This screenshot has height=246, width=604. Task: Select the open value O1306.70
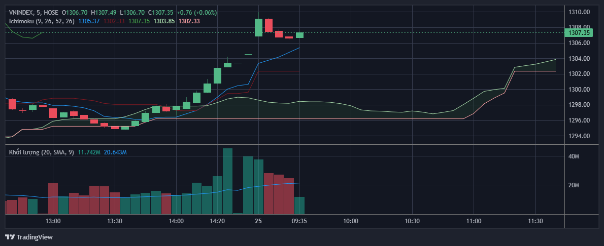tap(75, 13)
